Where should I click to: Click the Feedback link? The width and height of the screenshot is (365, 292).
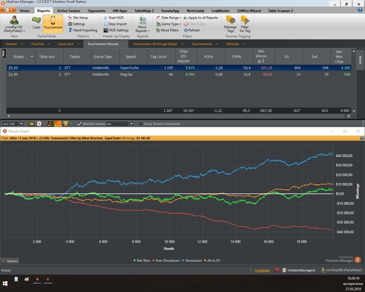[x=262, y=270]
